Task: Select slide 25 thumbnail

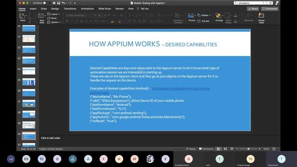Action: (x=29, y=82)
